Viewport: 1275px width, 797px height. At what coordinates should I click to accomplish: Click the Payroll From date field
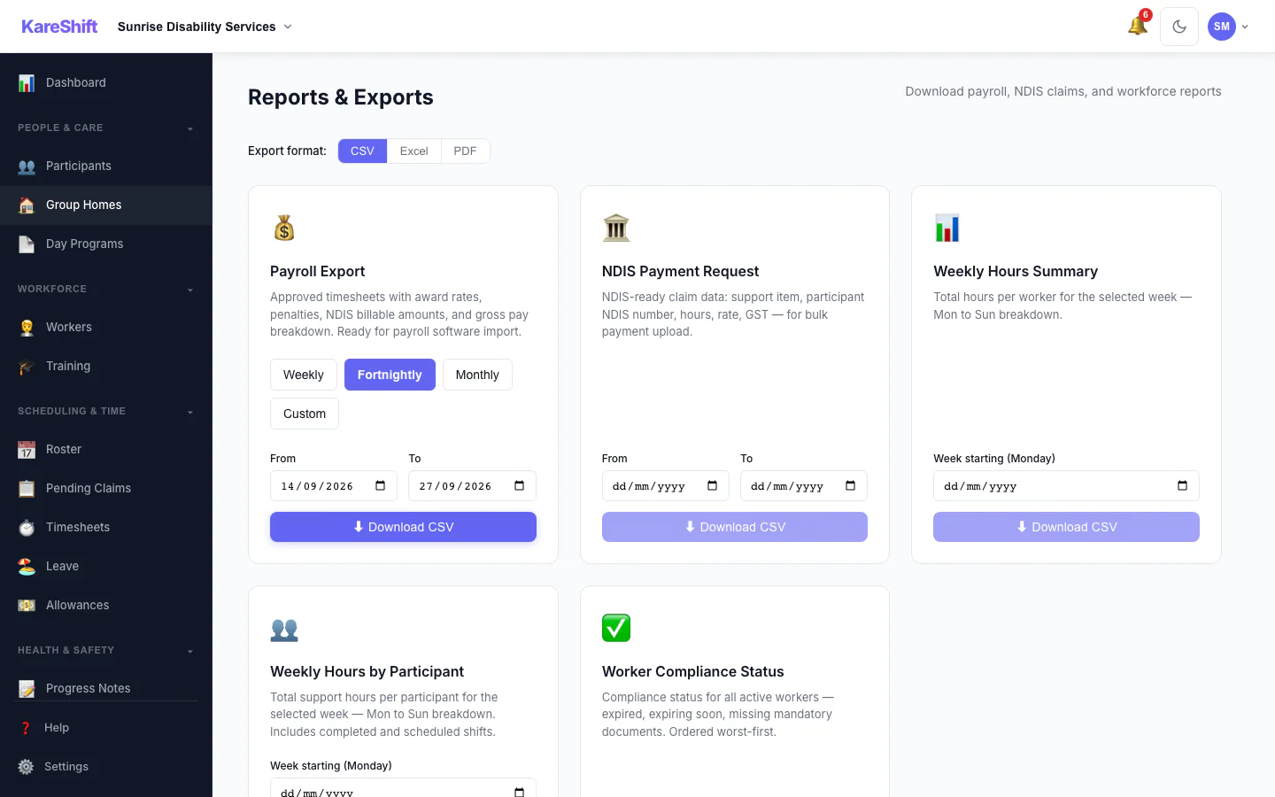[334, 485]
